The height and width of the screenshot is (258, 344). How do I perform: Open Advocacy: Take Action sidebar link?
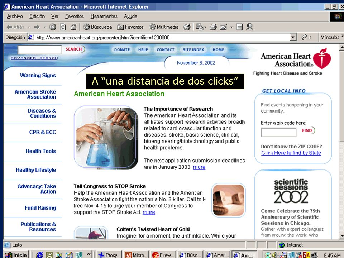tap(37, 189)
